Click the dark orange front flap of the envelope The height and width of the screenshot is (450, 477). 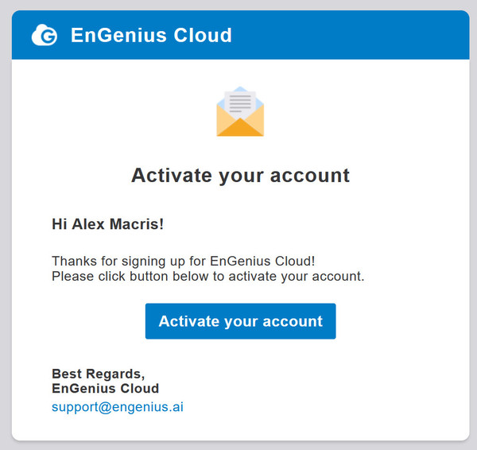pos(240,127)
